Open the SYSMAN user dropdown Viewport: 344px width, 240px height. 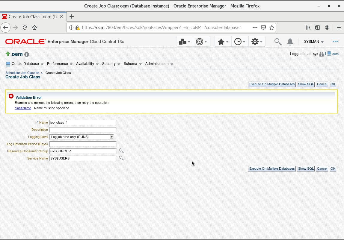(x=314, y=42)
